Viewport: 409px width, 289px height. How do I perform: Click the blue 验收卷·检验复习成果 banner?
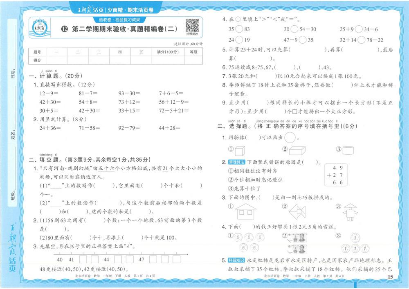(119, 20)
